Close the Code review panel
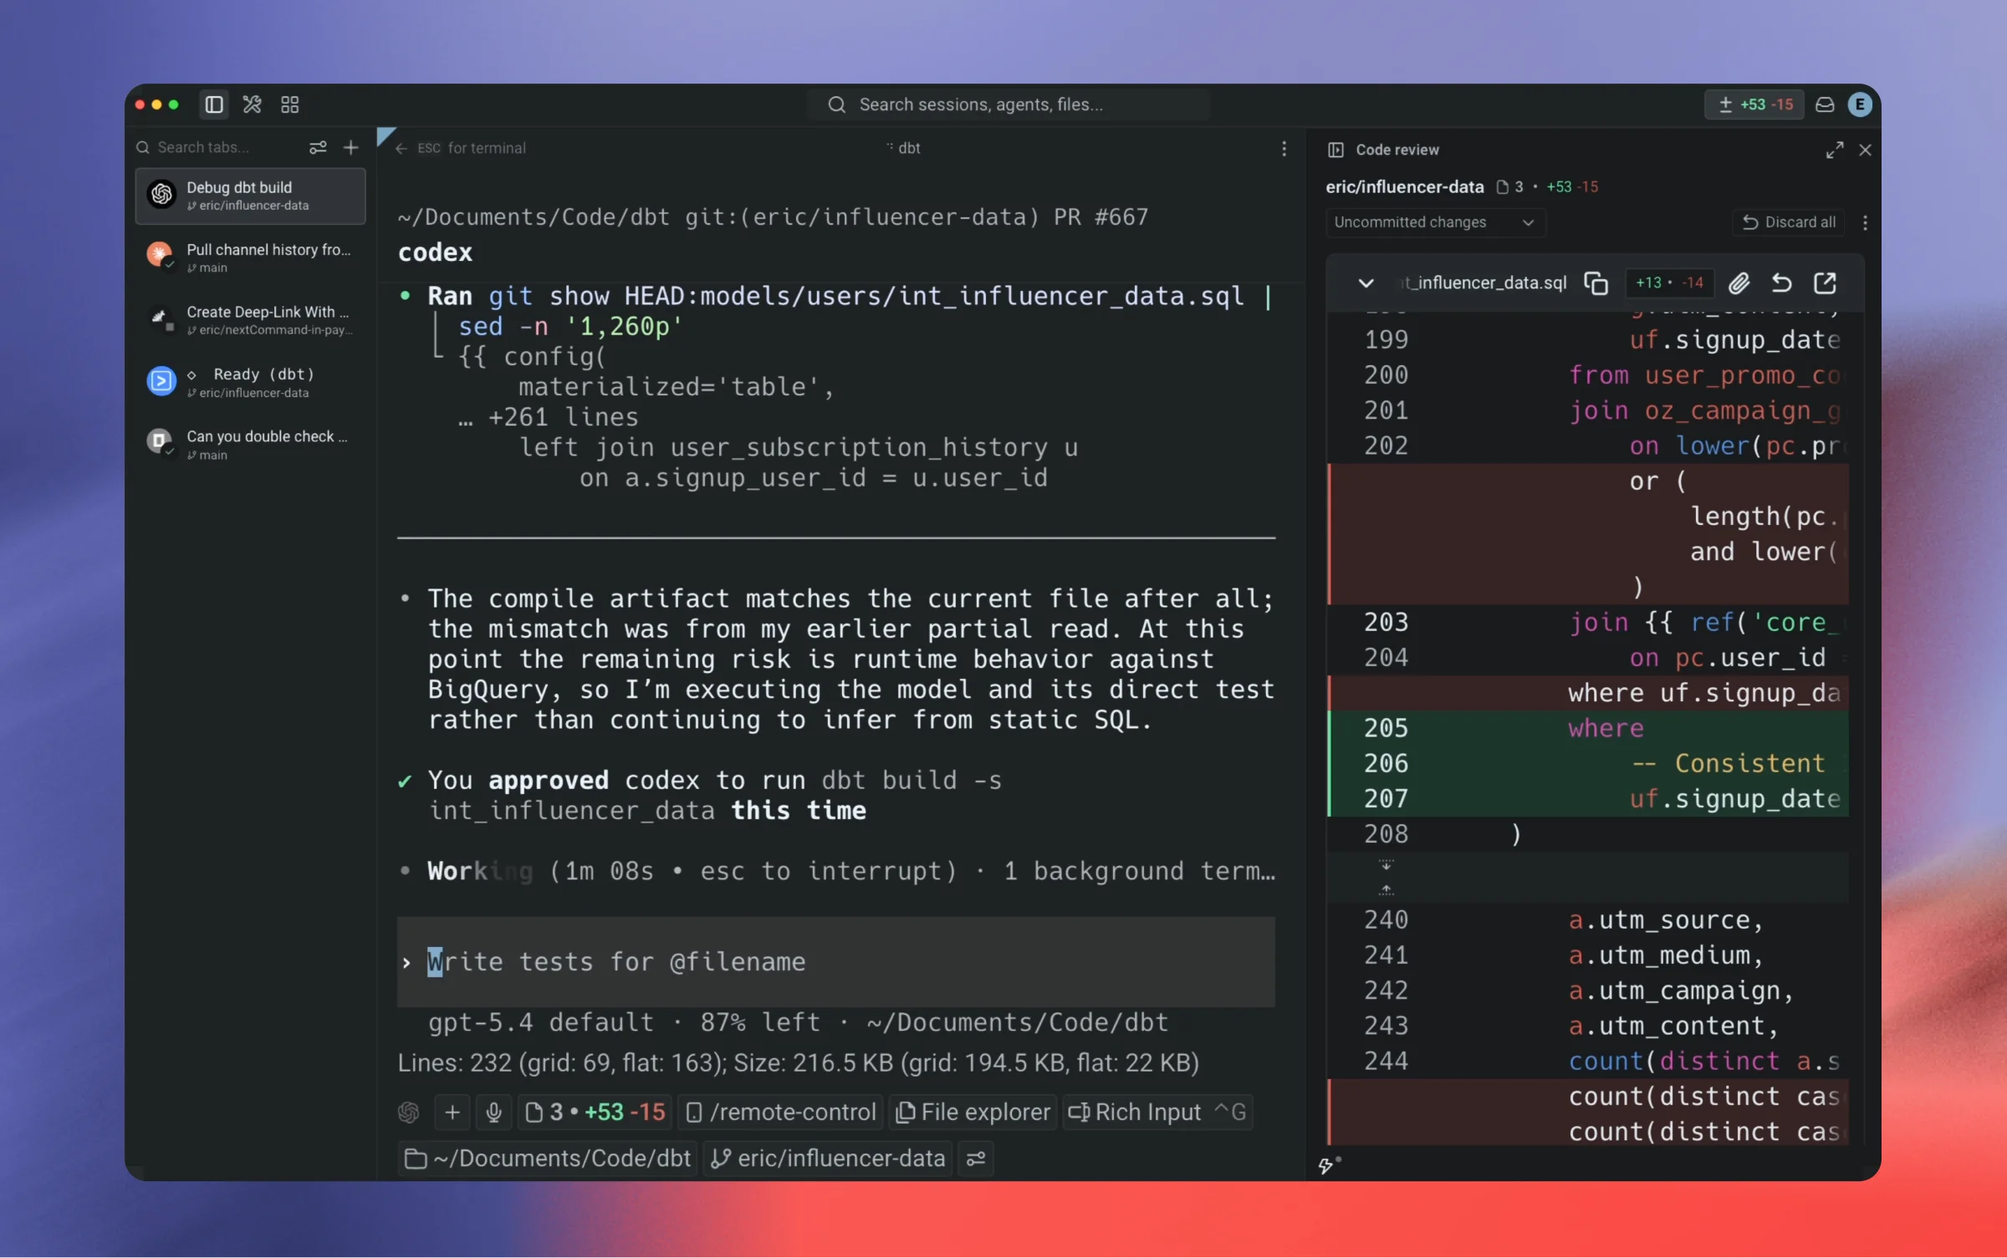Image resolution: width=2007 pixels, height=1258 pixels. click(1865, 150)
